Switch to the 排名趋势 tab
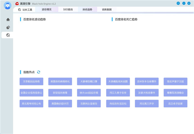Viewport: 194px width, 134px height. tap(87, 9)
